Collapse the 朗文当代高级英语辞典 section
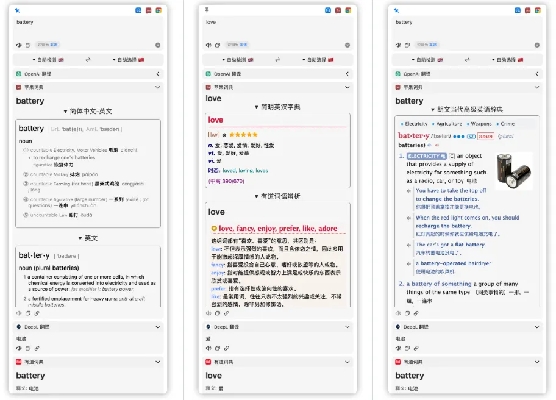This screenshot has width=556, height=400. 433,110
